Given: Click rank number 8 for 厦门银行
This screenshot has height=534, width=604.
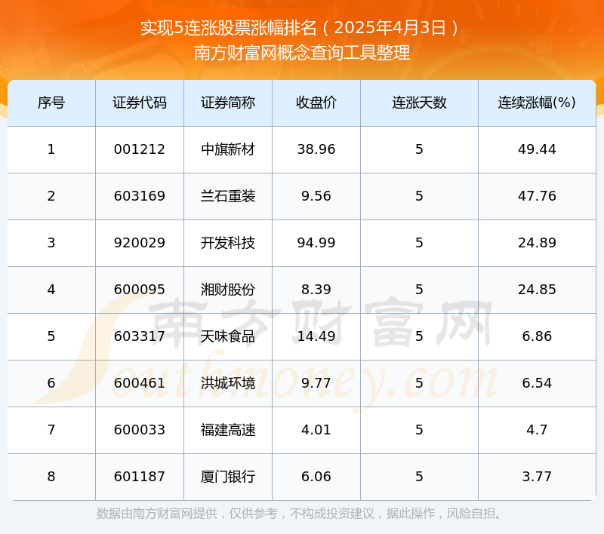Looking at the screenshot, I should coord(51,477).
